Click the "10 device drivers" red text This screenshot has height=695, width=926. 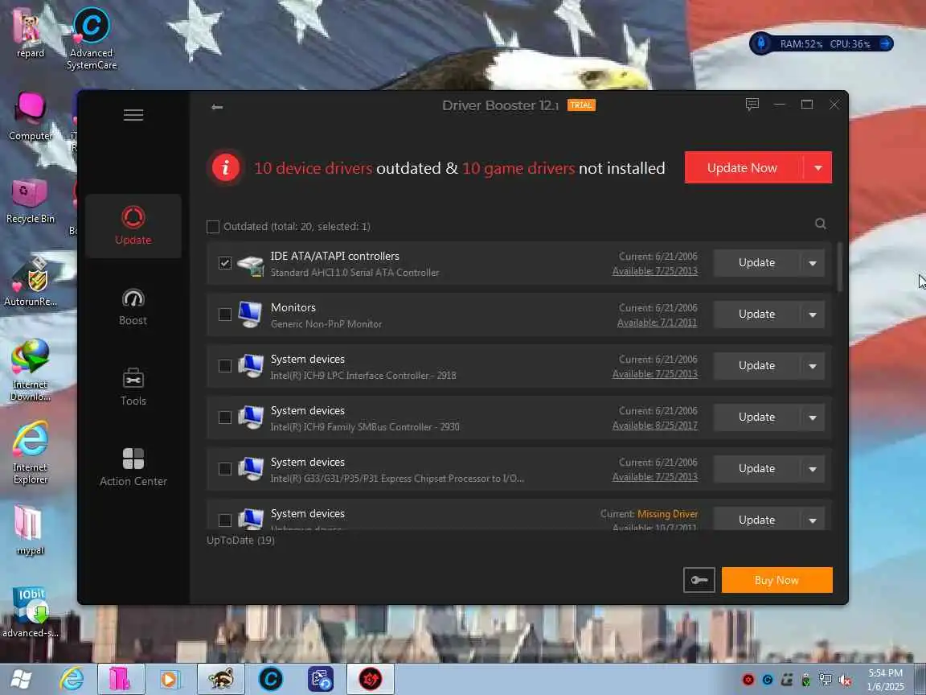313,168
